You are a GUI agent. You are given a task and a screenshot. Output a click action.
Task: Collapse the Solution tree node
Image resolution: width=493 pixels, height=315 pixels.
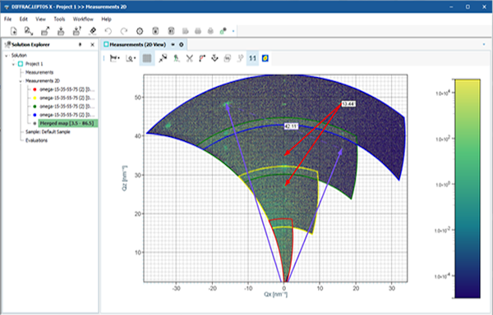pyautogui.click(x=7, y=56)
